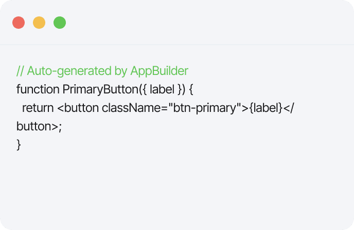354x230 pixels.
Task: Click the yellow minimize dot
Action: 39,23
